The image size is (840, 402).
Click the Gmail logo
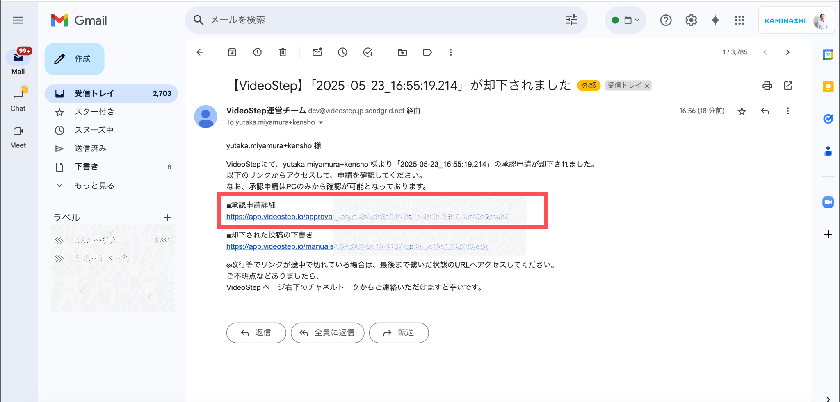click(79, 20)
